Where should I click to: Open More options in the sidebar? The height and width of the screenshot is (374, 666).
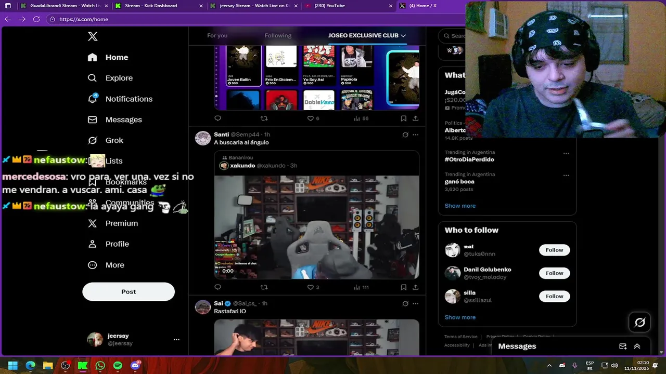(106, 265)
